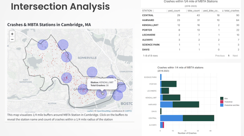Sort table by ped_count column
Viewport: 244px width, 136px height.
(173, 11)
